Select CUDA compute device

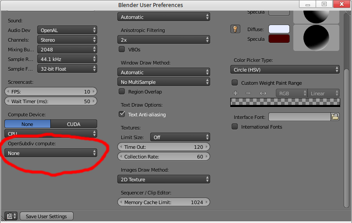click(74, 124)
